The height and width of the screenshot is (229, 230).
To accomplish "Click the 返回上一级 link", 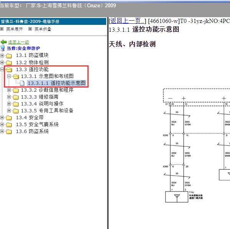I will coord(18,42).
